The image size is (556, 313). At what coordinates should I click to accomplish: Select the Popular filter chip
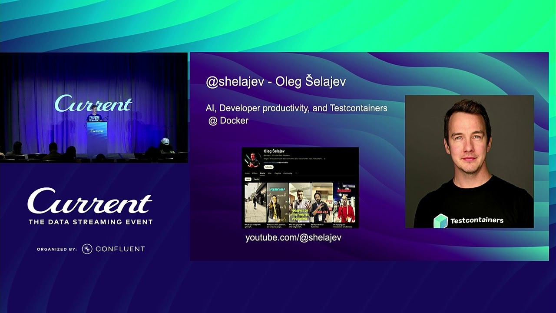(x=256, y=179)
